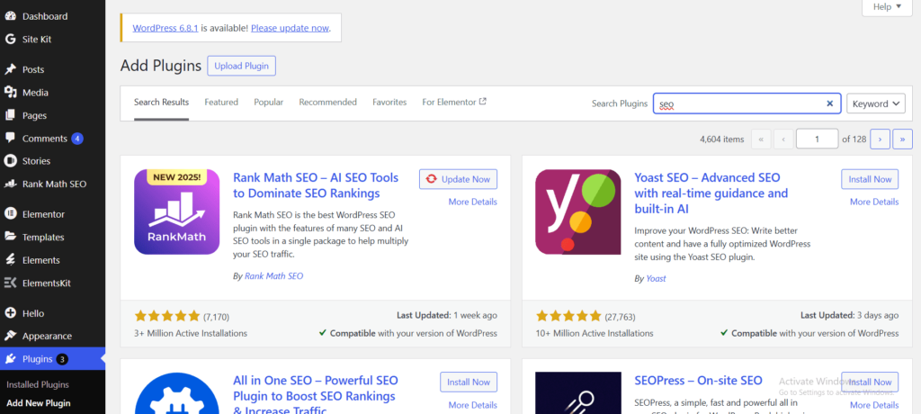Click the 4,604 items count text
921x414 pixels.
pyautogui.click(x=722, y=139)
